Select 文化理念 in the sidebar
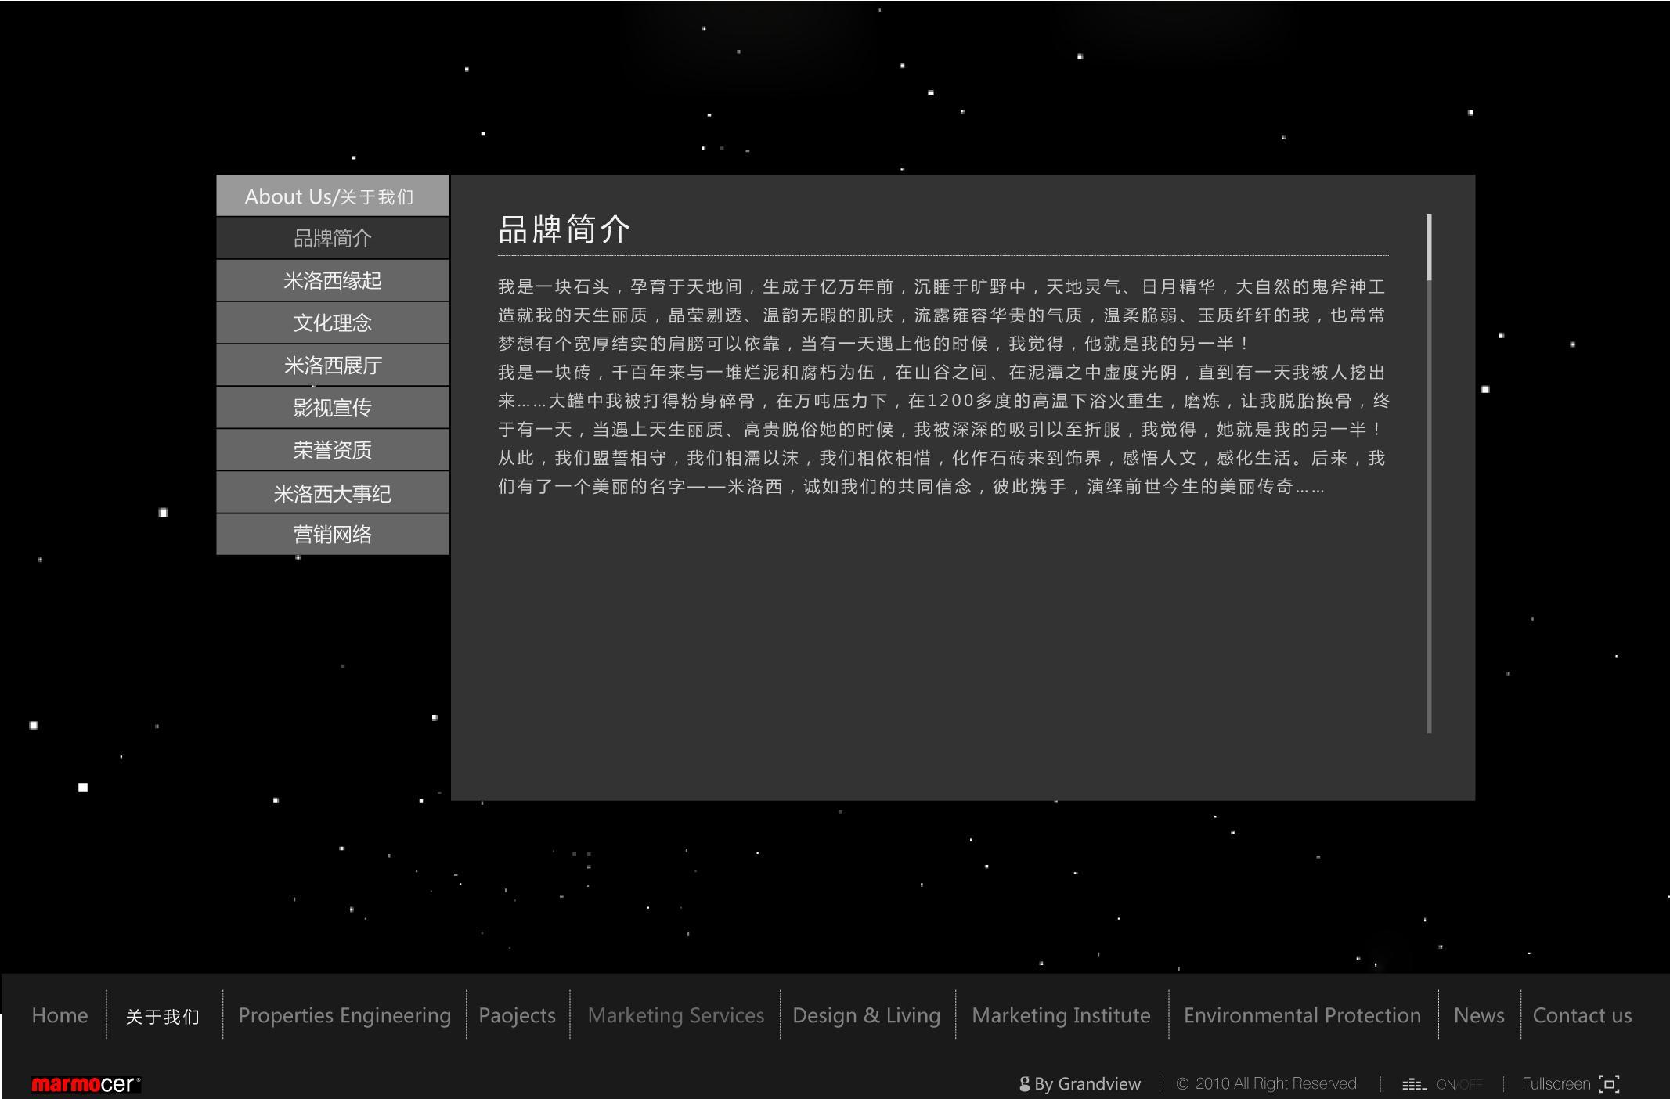This screenshot has width=1670, height=1099. point(333,322)
